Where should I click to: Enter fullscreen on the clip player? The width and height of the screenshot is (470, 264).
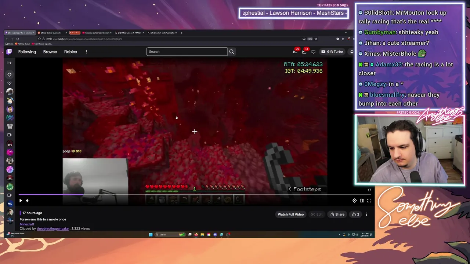tap(369, 201)
